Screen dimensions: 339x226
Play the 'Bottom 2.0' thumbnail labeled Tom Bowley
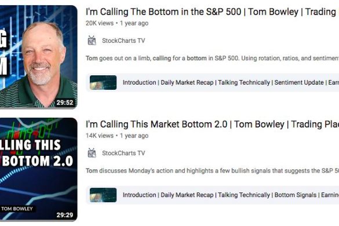click(x=38, y=170)
